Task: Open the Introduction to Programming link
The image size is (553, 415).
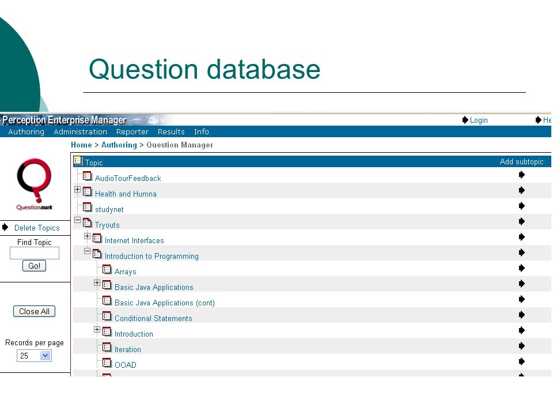Action: pos(151,256)
